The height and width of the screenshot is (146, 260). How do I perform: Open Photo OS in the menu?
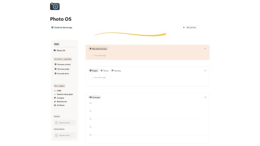[x=61, y=50]
